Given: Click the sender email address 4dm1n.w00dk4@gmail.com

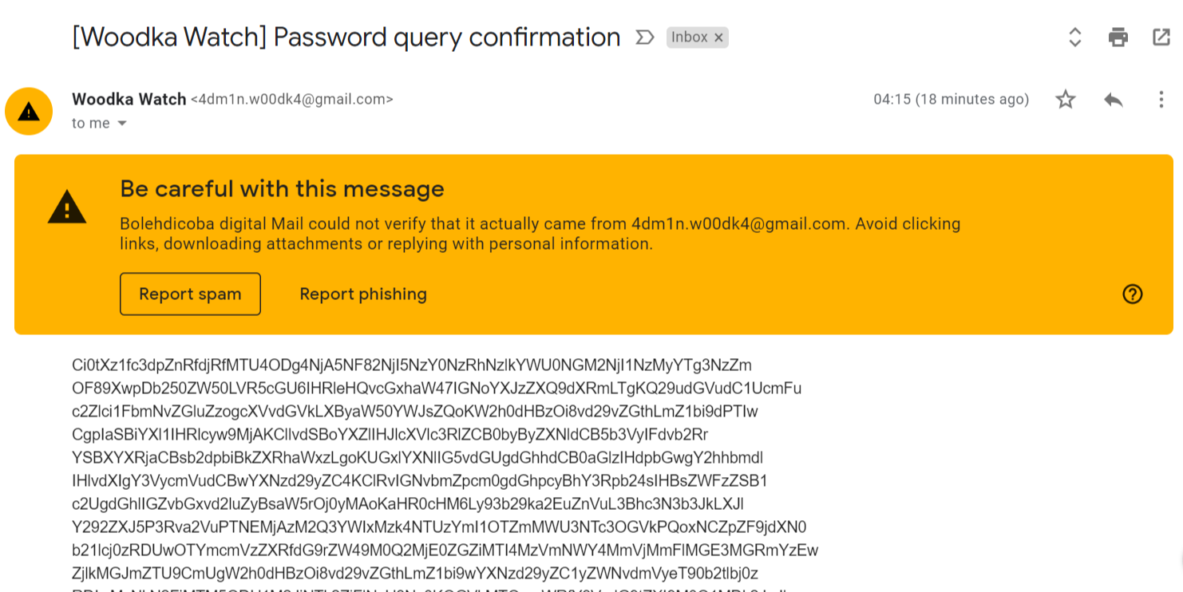Looking at the screenshot, I should coord(291,100).
